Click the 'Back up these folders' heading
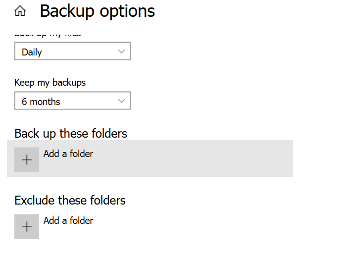 tap(71, 133)
